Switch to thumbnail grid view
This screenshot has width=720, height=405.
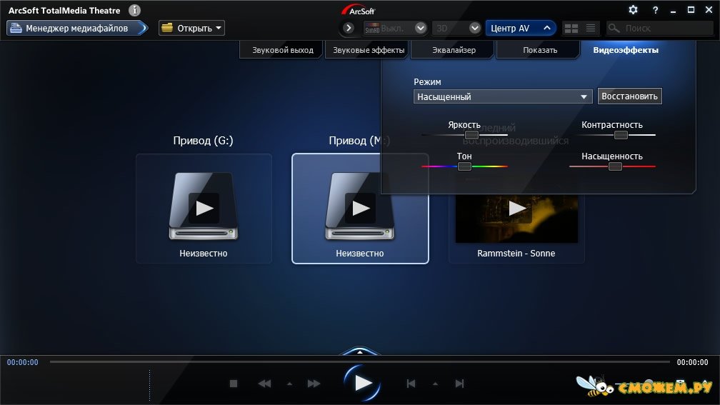(571, 29)
